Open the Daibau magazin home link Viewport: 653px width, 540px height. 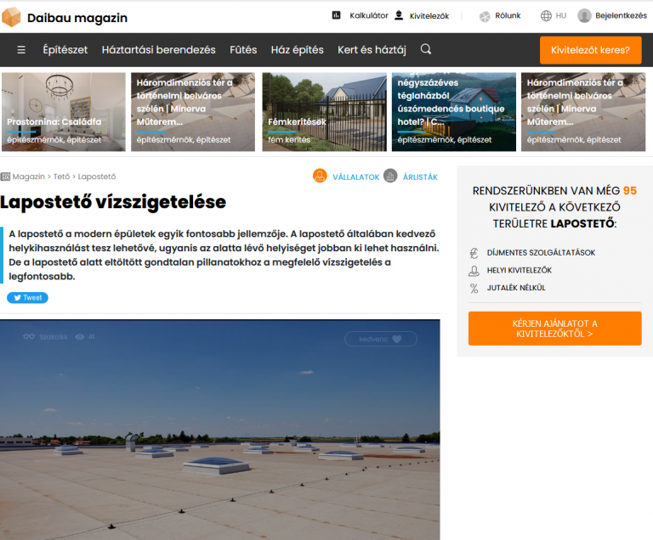77,18
